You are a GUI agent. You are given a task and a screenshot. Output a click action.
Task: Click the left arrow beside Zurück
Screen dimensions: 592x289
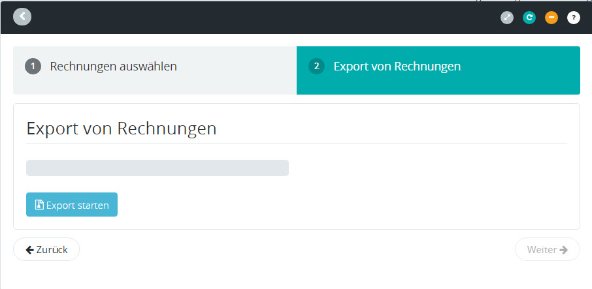(29, 250)
